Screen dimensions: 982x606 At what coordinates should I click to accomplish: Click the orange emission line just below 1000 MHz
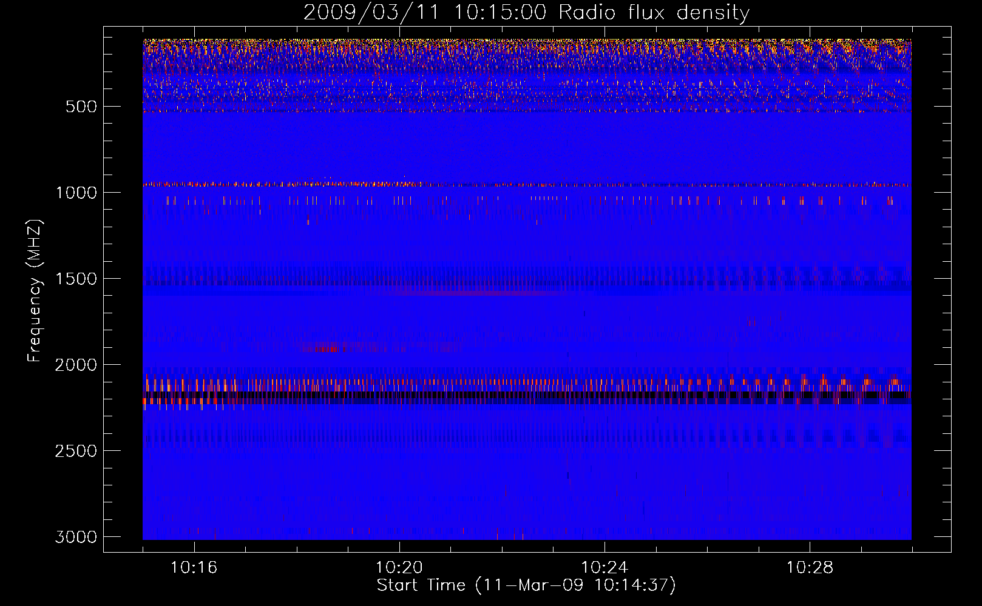point(527,184)
